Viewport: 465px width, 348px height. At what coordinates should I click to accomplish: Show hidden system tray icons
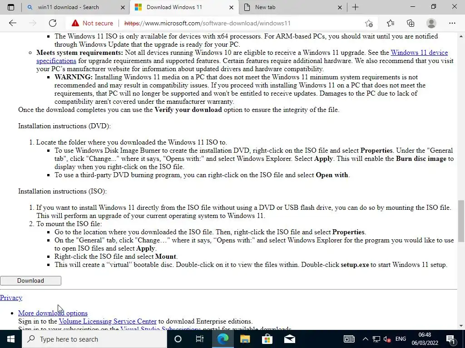pos(366,339)
